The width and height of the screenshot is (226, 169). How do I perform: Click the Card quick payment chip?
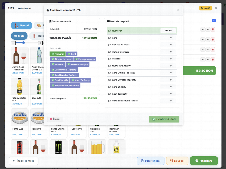tap(72, 54)
